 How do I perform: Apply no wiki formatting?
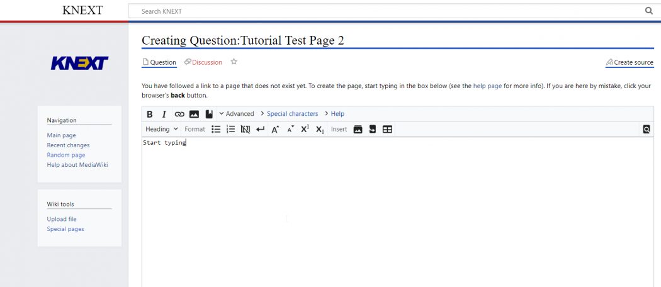[246, 129]
